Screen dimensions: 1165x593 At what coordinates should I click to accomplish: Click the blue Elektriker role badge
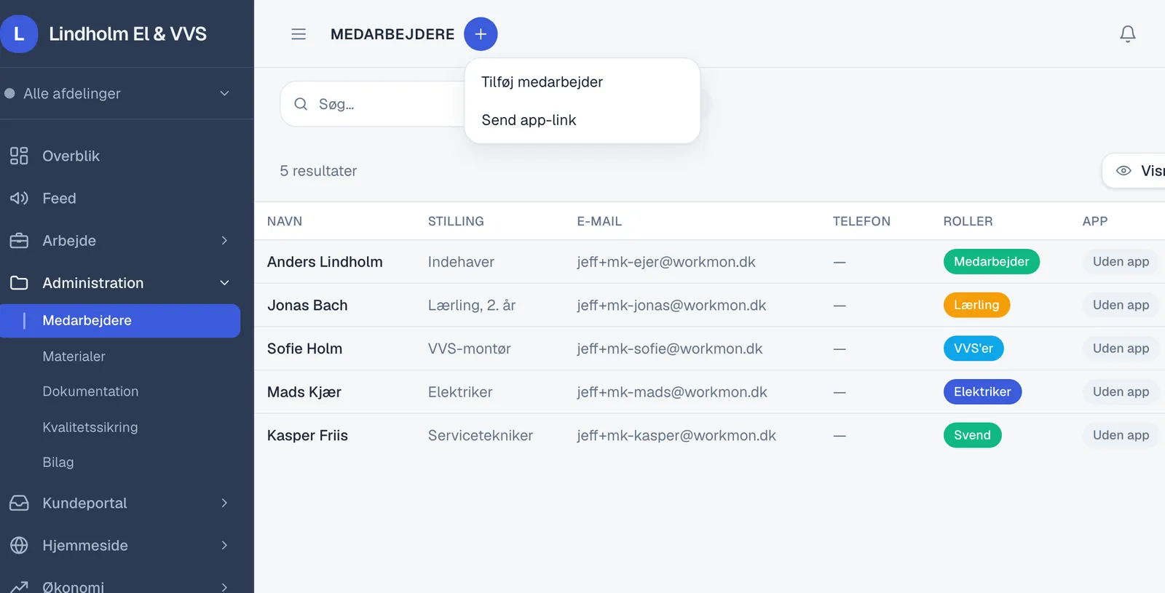[x=982, y=391]
